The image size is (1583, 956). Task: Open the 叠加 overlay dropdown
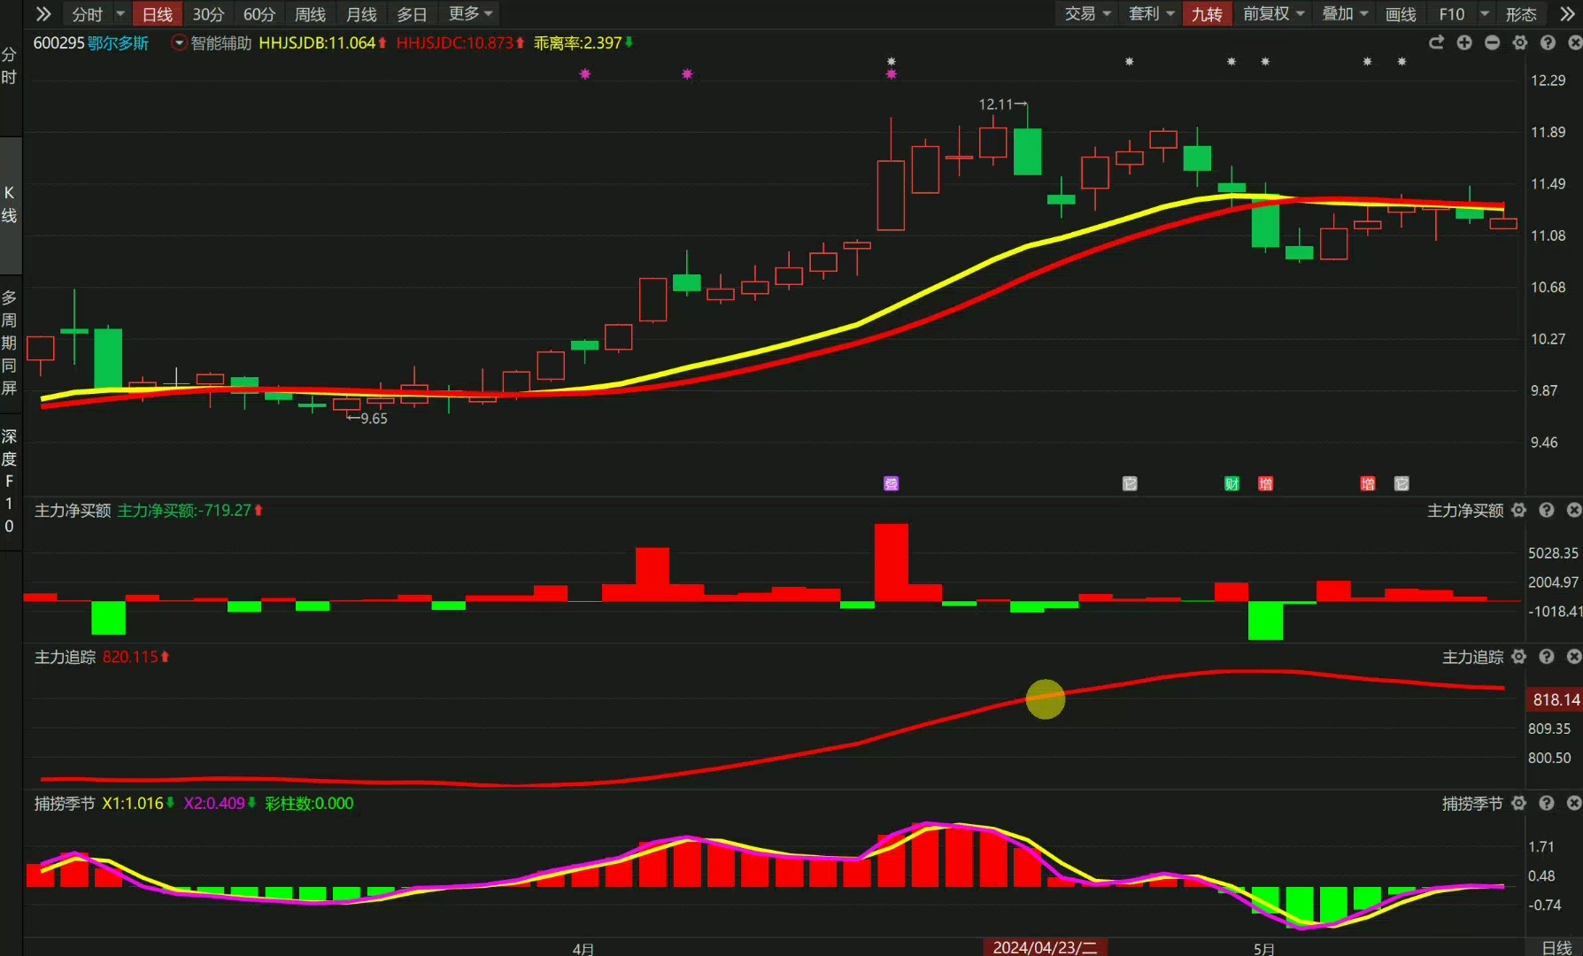(x=1345, y=14)
